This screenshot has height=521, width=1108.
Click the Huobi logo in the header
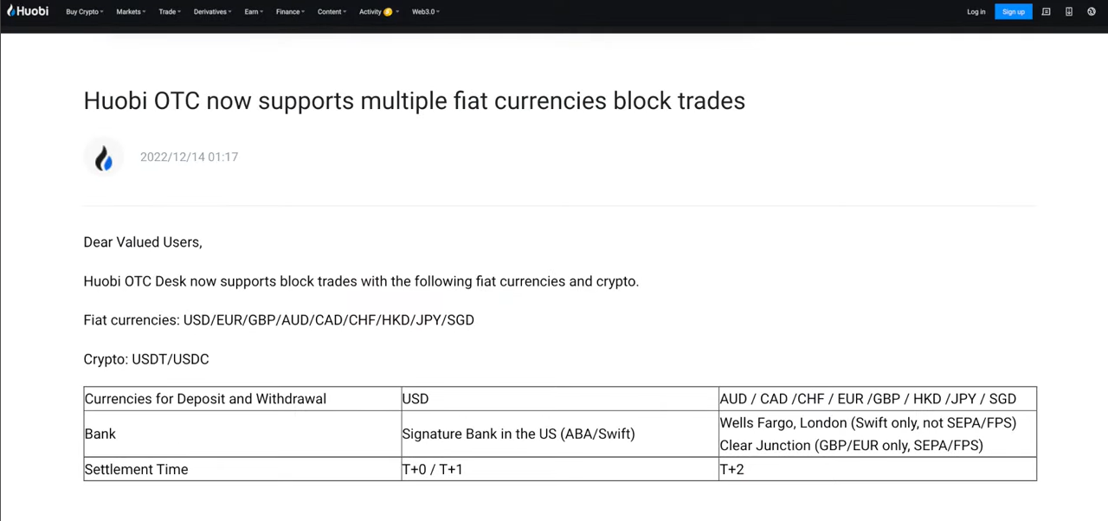click(x=28, y=11)
